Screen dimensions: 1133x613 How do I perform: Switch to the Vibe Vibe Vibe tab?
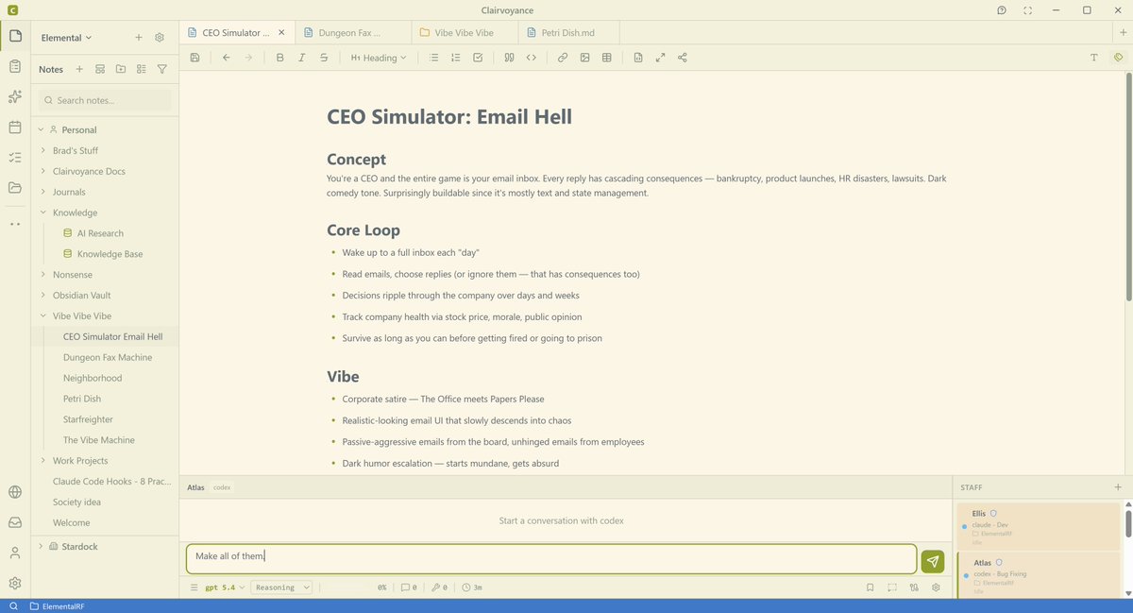[x=464, y=32]
